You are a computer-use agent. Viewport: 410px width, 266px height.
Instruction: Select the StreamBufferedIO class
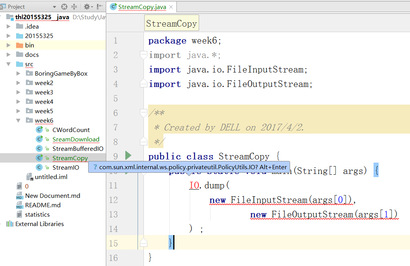pos(78,149)
